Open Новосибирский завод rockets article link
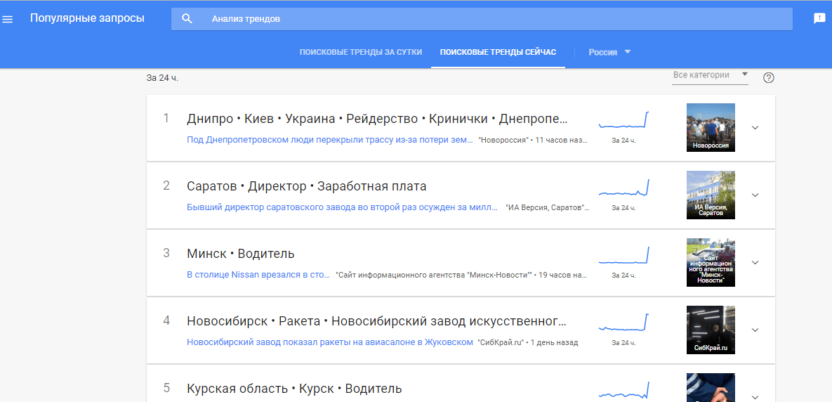Image resolution: width=832 pixels, height=402 pixels. click(x=330, y=342)
